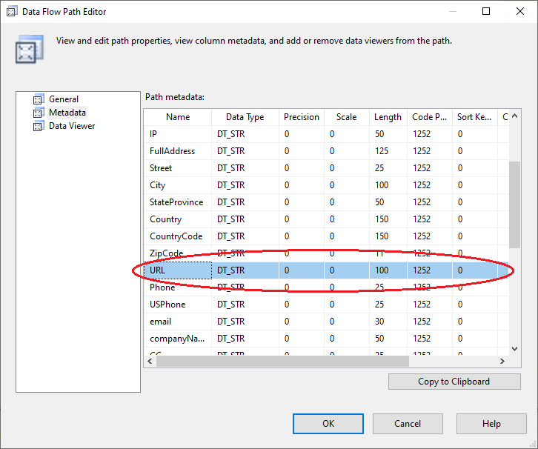
Task: Open Help for this dialog
Action: pyautogui.click(x=491, y=424)
